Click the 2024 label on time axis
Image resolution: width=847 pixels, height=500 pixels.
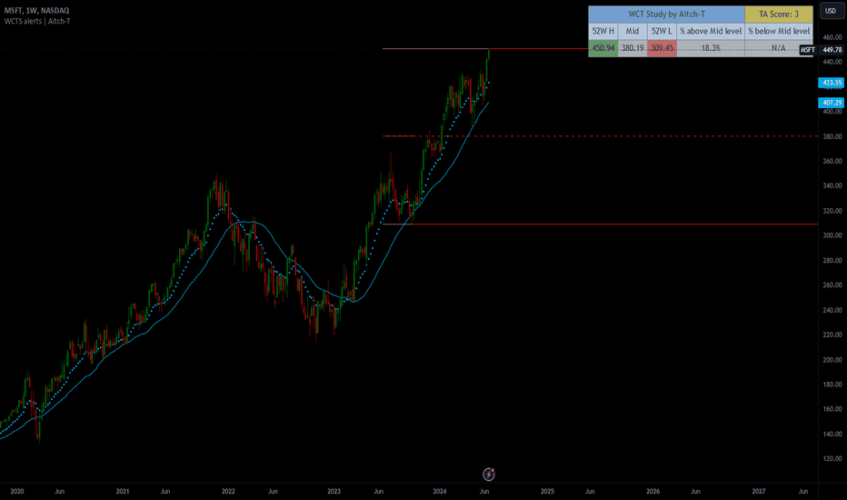tap(439, 491)
